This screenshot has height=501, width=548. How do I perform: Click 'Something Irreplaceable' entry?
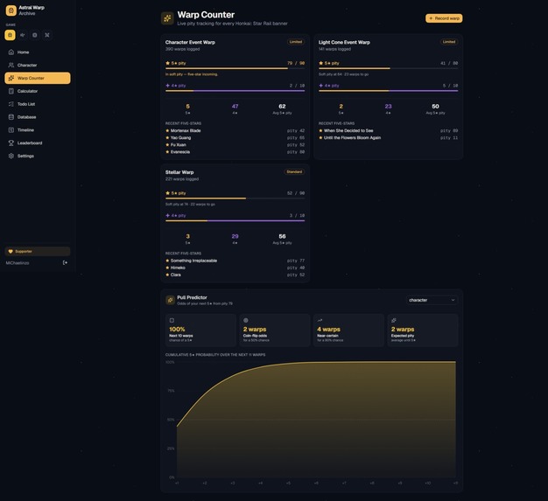pos(235,261)
